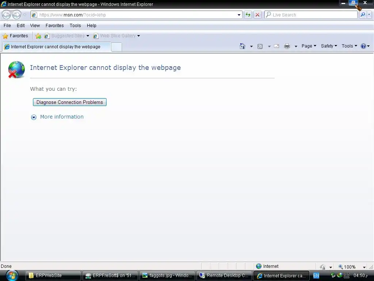Expand the address bar history dropdown

pyautogui.click(x=239, y=15)
